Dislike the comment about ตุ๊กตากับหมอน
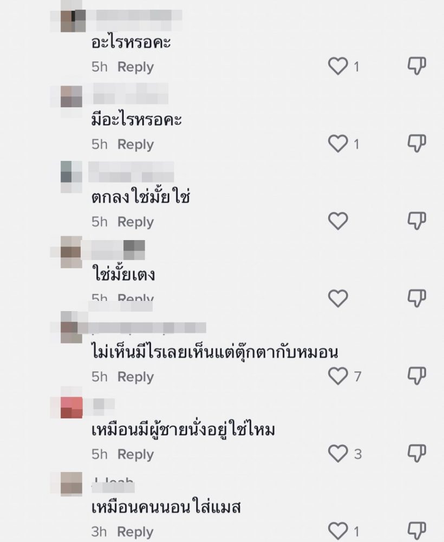This screenshot has width=444, height=542. [416, 376]
